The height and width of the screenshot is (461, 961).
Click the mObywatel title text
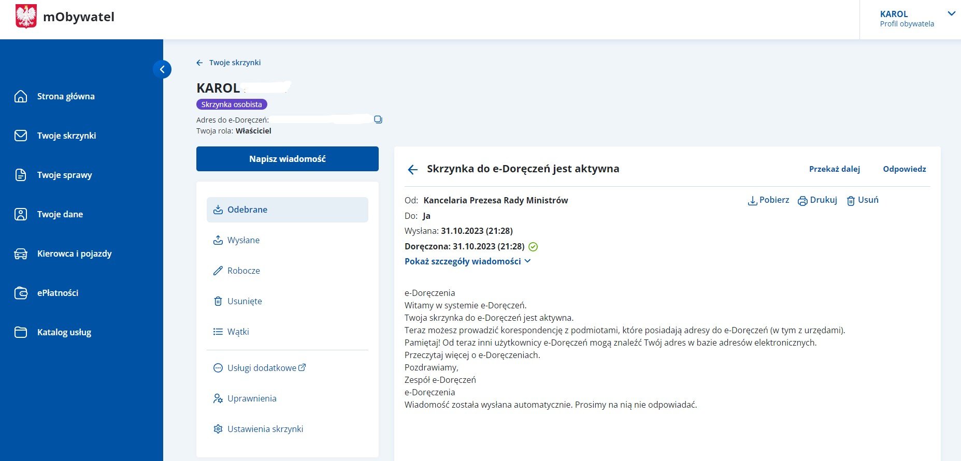79,17
